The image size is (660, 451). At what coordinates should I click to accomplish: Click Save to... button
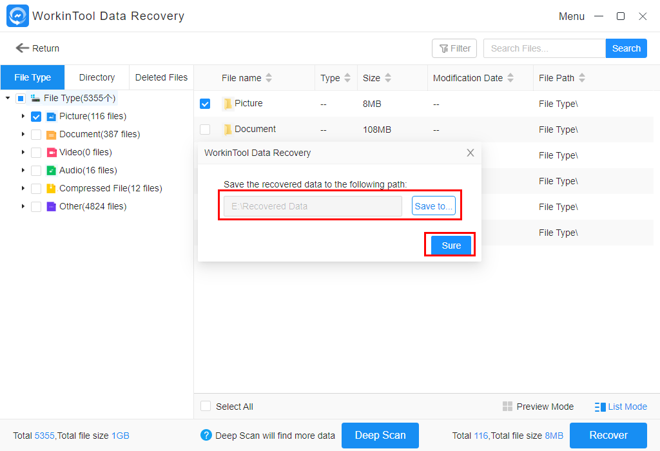[434, 206]
